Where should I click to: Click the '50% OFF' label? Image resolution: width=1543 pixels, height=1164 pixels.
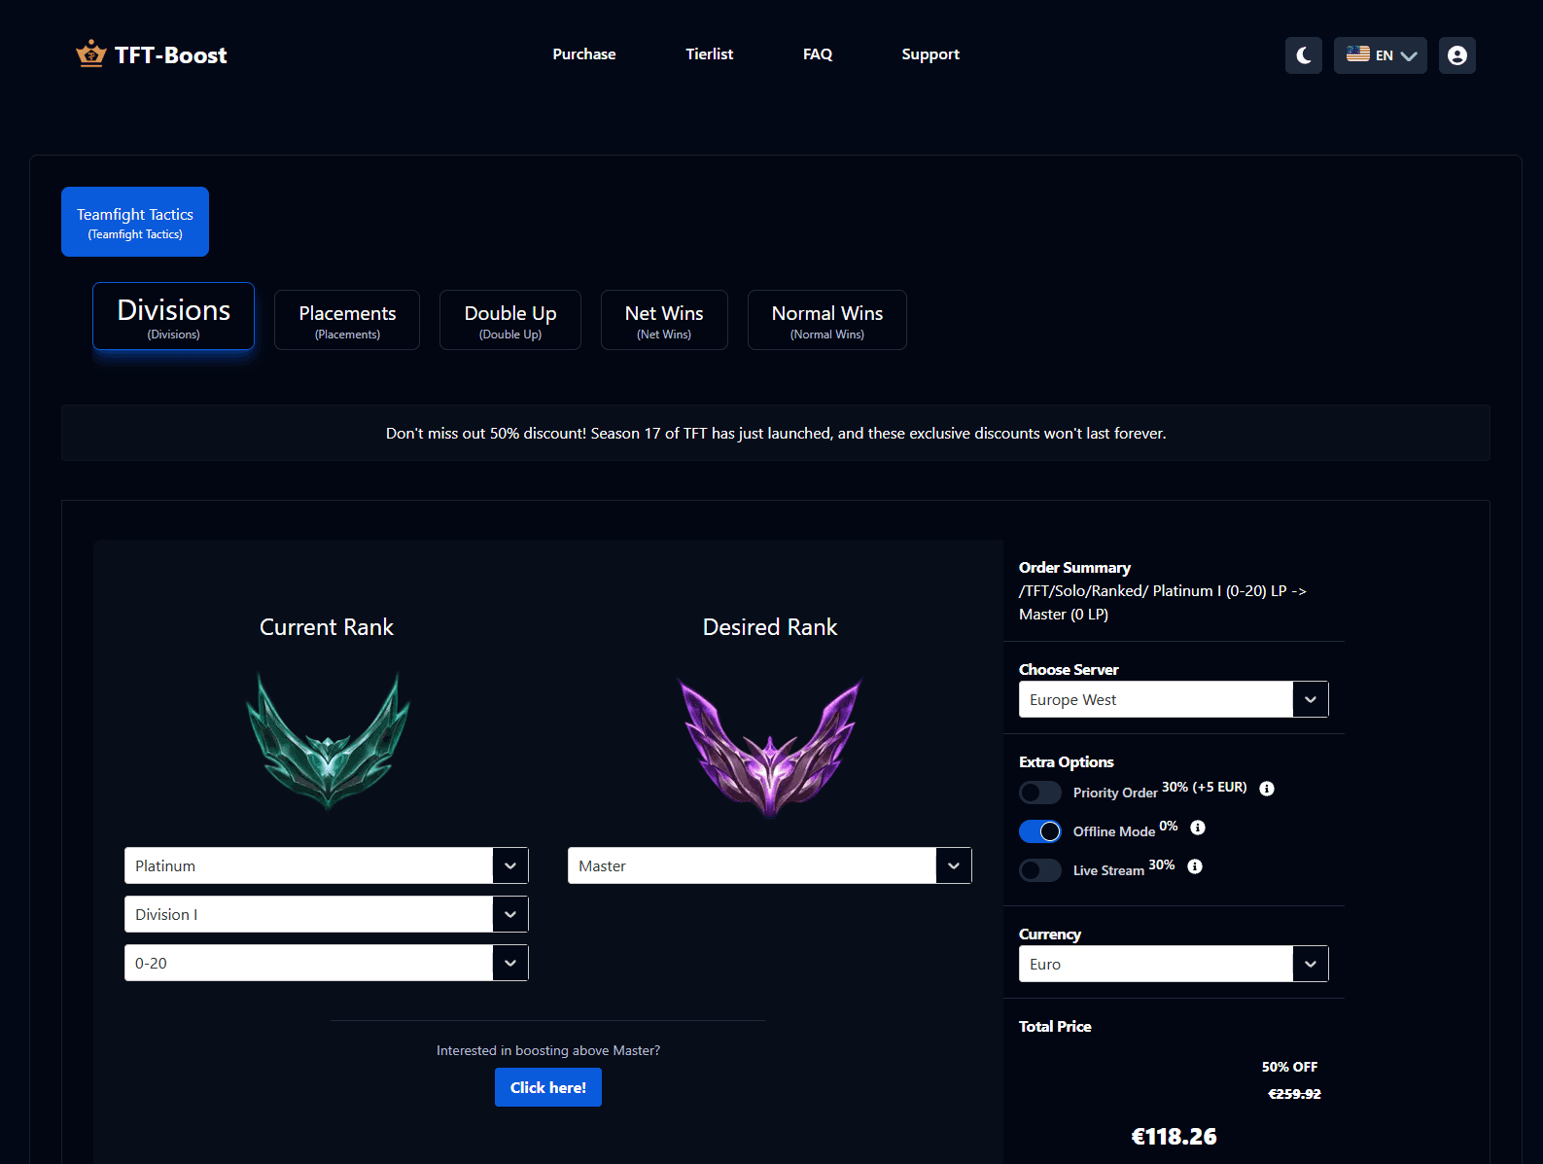[1290, 1067]
